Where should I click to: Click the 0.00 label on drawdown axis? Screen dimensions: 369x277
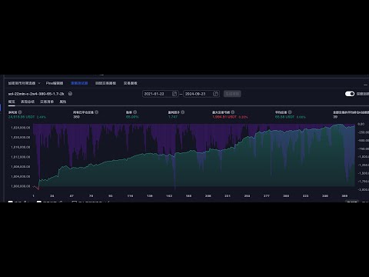click(361, 124)
